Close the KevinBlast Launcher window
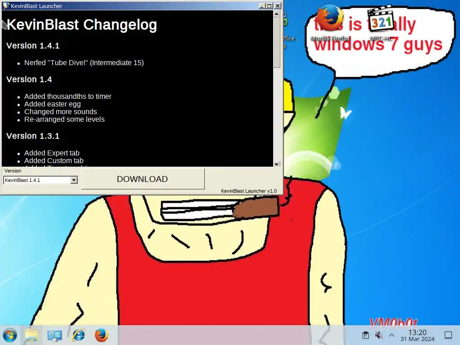This screenshot has width=460, height=345. click(x=278, y=5)
